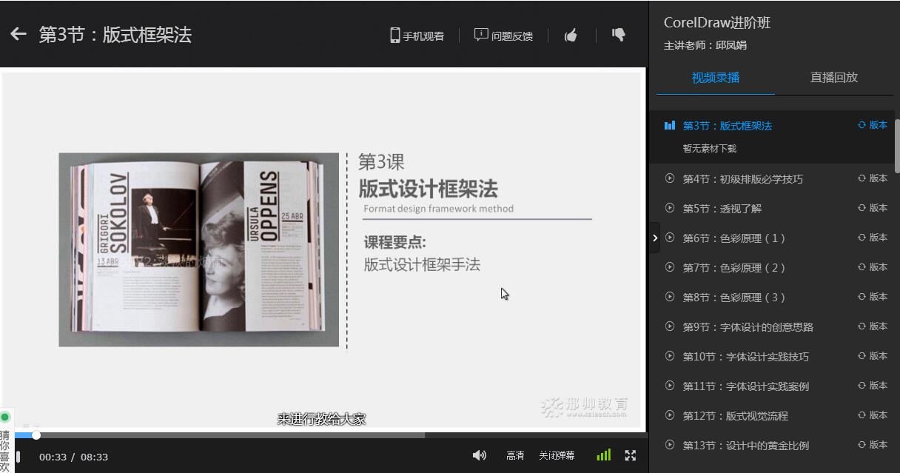Open lesson 第9节:字体设计的创意思路

[x=748, y=326]
